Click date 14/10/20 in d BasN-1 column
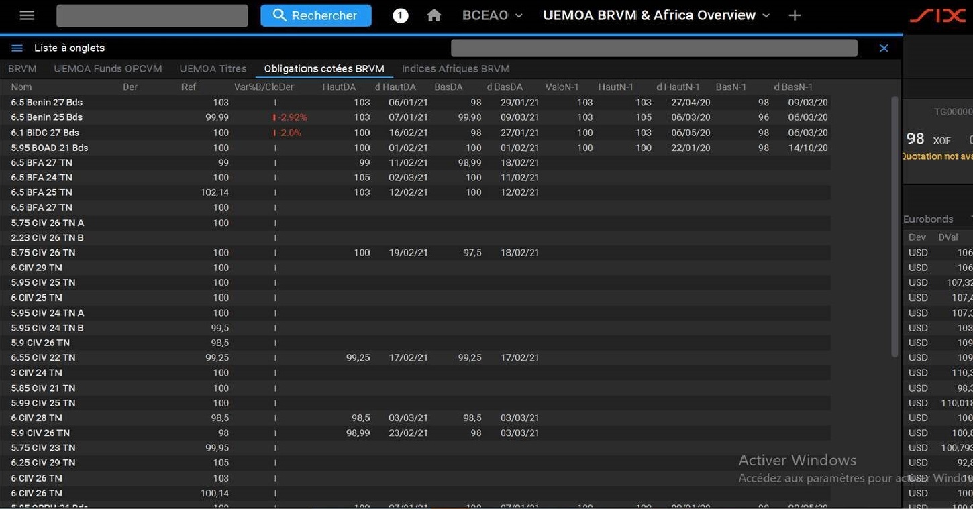 pos(808,148)
